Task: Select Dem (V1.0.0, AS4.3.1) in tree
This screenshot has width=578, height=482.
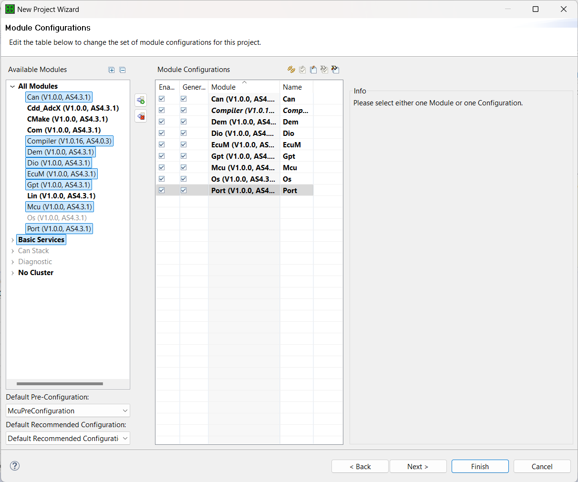Action: (x=61, y=152)
